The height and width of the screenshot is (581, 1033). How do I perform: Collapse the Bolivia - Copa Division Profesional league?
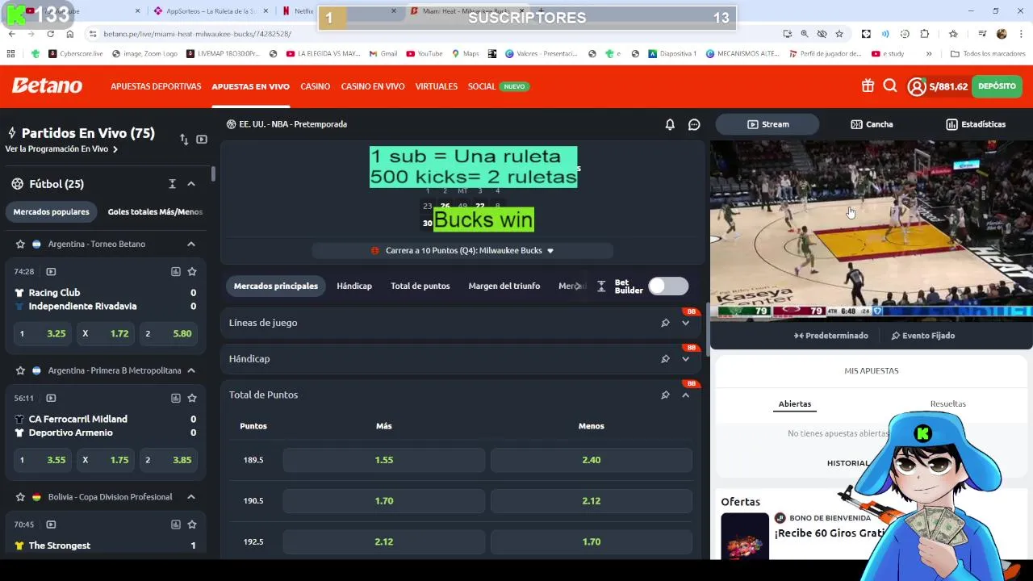[x=191, y=497]
